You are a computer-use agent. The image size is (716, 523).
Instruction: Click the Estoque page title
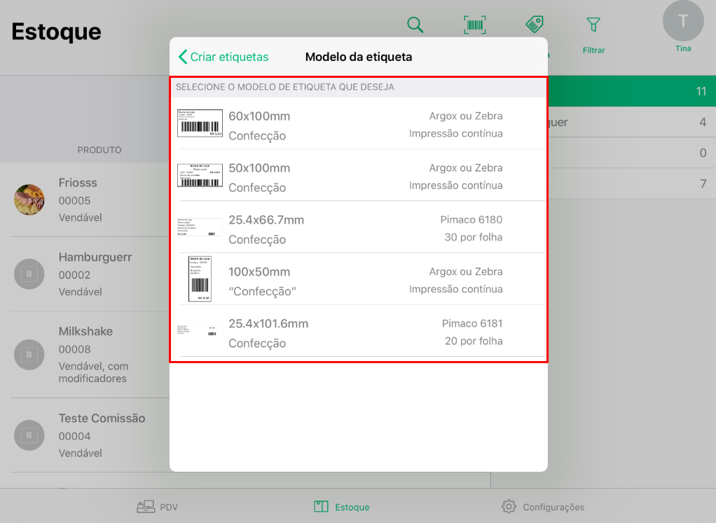(x=56, y=32)
